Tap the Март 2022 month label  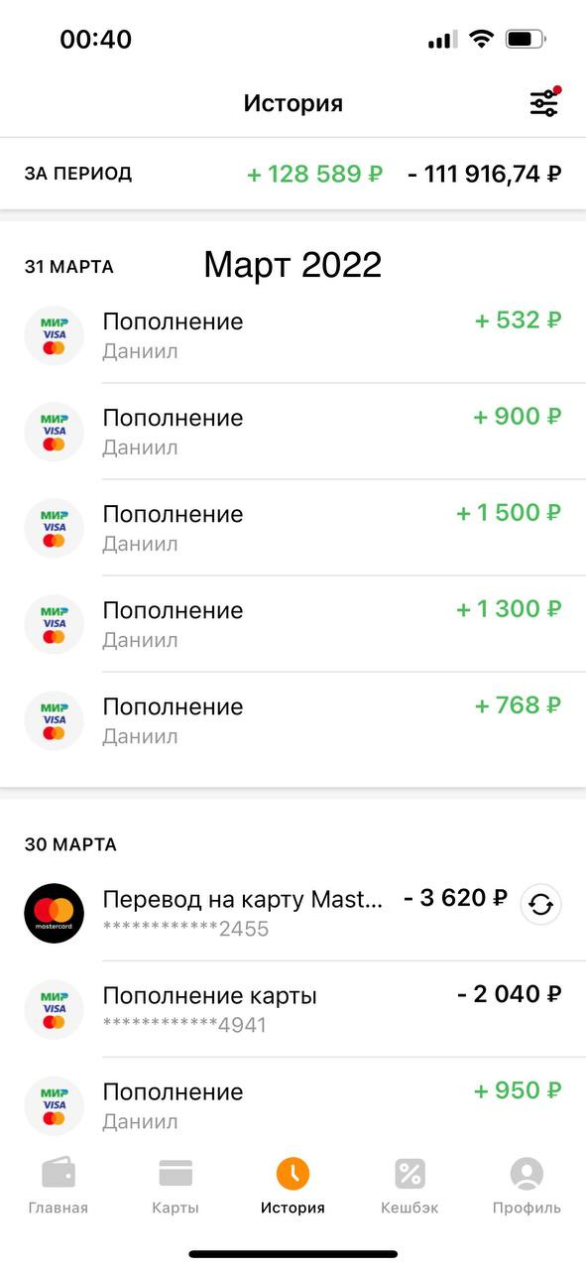293,265
